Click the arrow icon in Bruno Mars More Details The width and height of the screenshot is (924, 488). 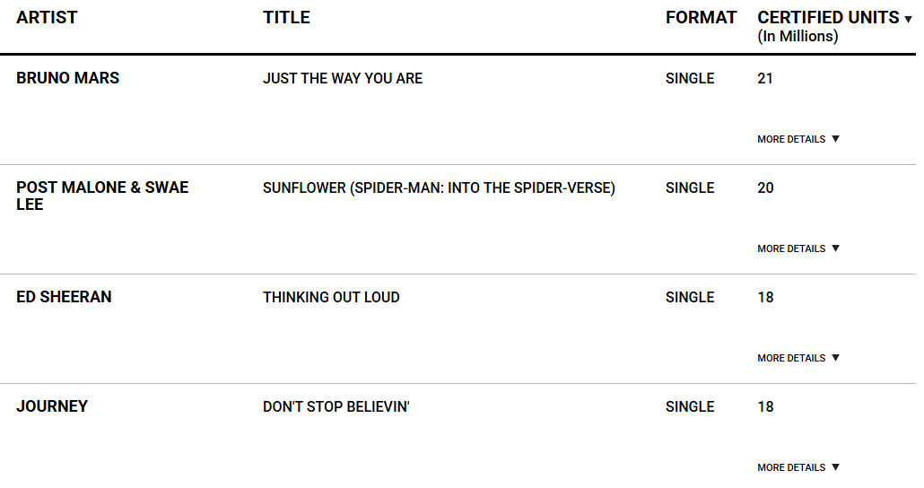(835, 139)
